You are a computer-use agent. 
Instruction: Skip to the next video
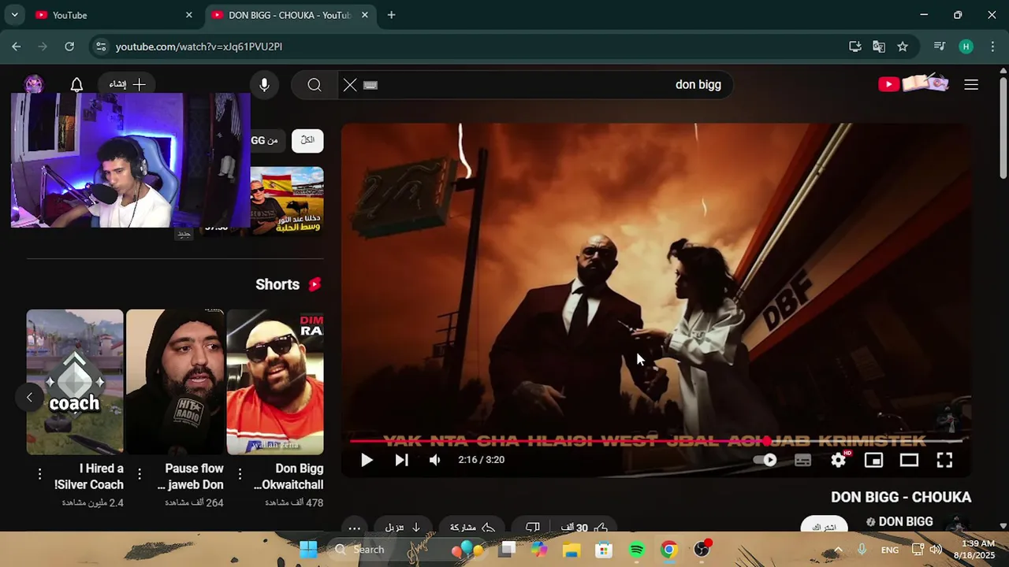401,460
